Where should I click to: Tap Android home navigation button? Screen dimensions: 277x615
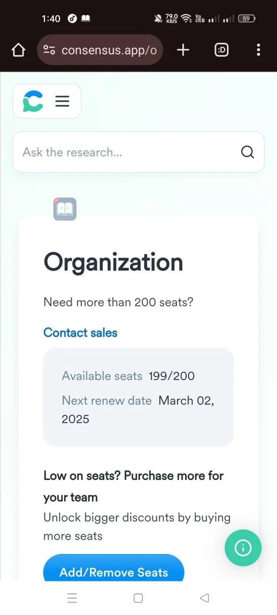[x=138, y=598]
